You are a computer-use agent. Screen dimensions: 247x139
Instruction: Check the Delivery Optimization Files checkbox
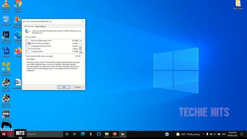pyautogui.click(x=27, y=41)
